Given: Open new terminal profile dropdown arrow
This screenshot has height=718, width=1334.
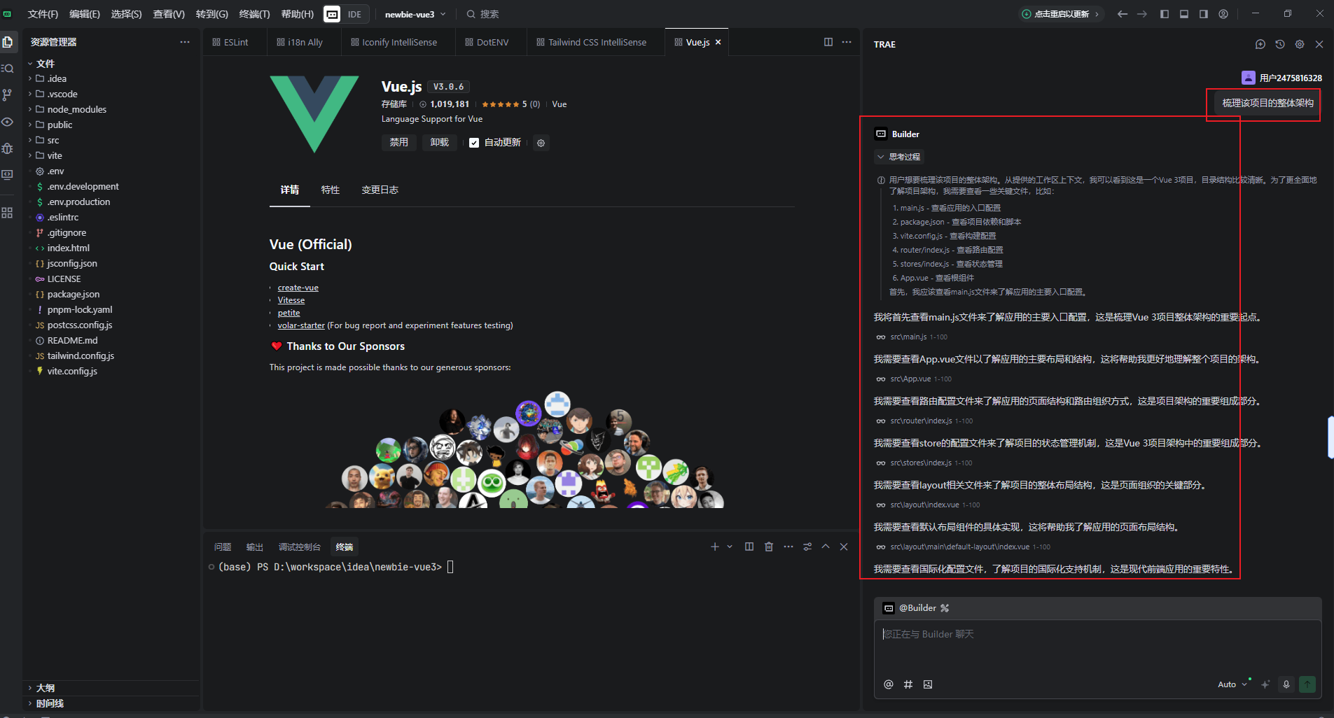Looking at the screenshot, I should click(730, 547).
